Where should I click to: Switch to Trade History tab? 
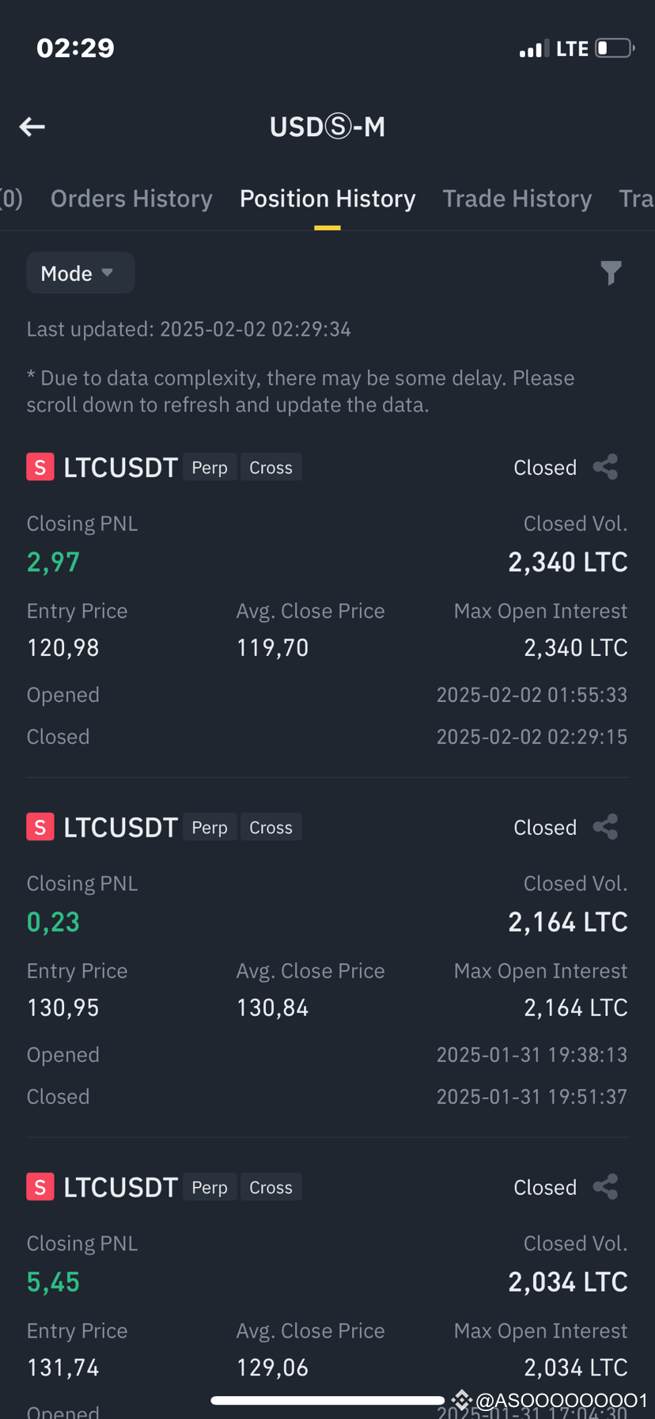517,199
